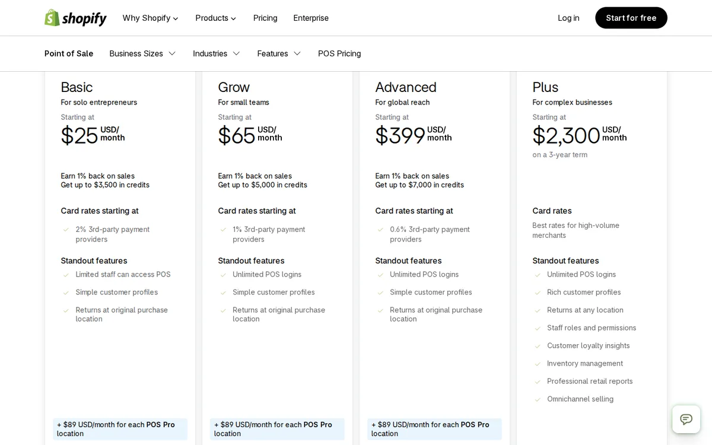Click 'Get up to $3,500 in credits'

coord(105,185)
